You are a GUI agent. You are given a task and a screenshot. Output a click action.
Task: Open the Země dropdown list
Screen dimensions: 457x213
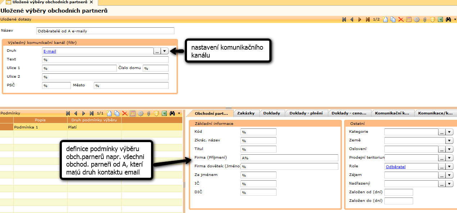click(x=449, y=140)
